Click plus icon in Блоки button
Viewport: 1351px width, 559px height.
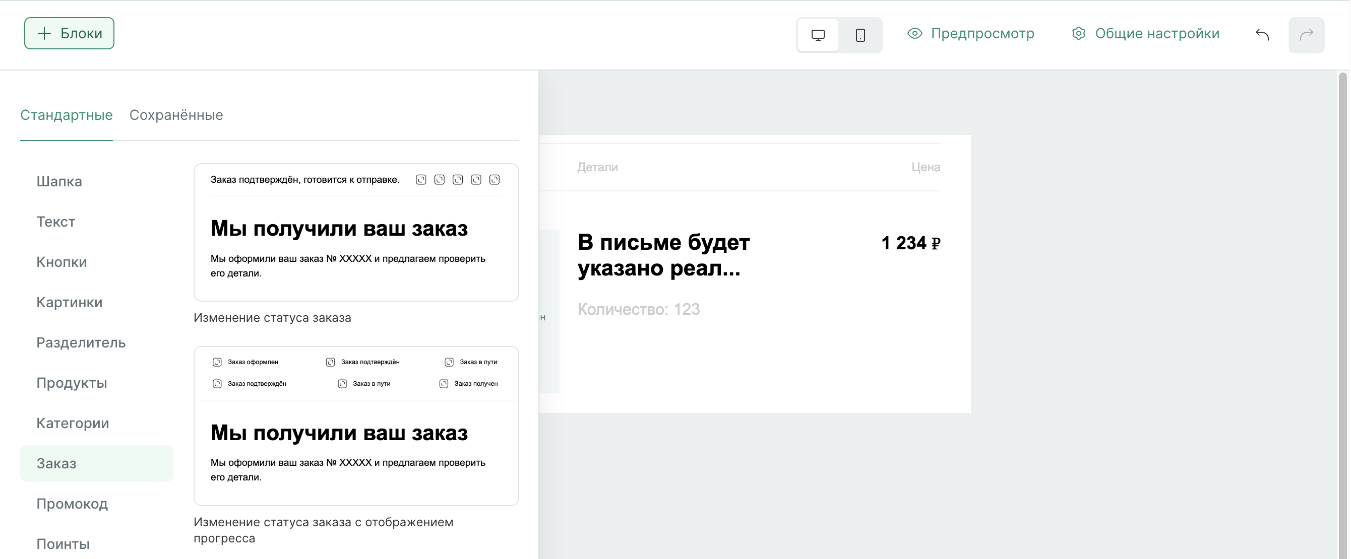[44, 34]
